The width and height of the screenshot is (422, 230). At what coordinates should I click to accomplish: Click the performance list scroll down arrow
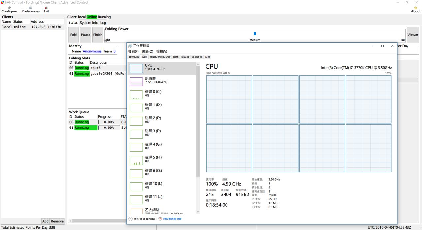click(198, 212)
